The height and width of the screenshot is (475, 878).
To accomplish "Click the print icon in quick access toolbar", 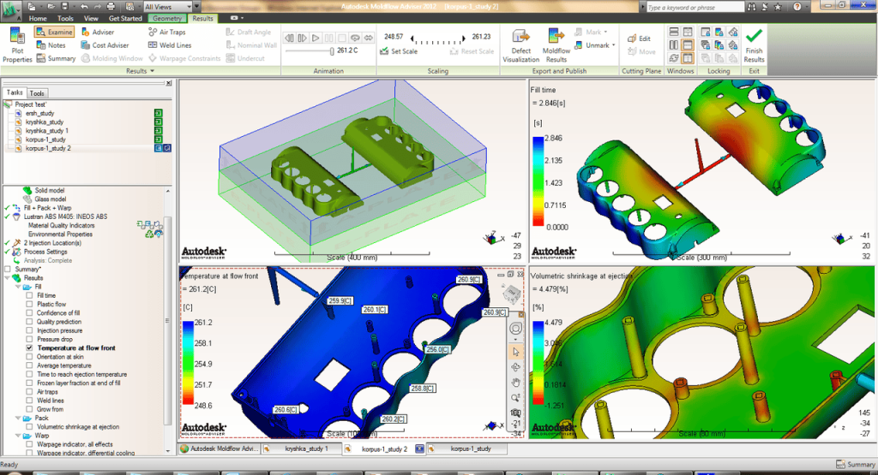I will pyautogui.click(x=111, y=7).
